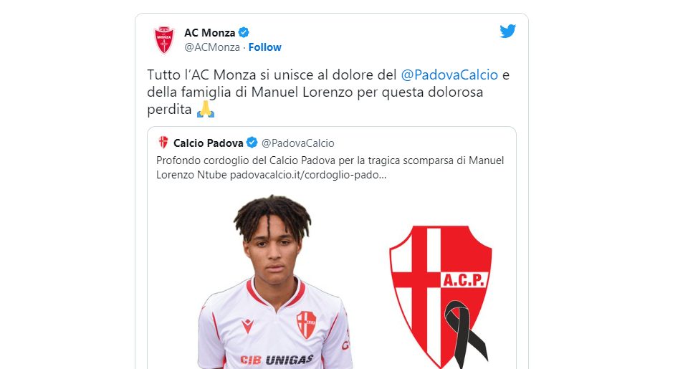Open the Calcio Padova display name
The height and width of the screenshot is (369, 693).
pos(208,143)
